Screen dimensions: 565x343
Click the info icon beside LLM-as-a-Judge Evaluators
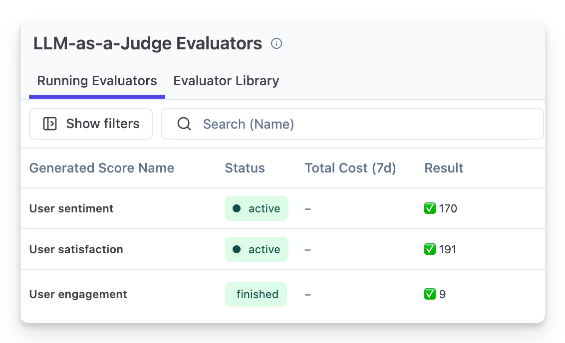click(277, 44)
